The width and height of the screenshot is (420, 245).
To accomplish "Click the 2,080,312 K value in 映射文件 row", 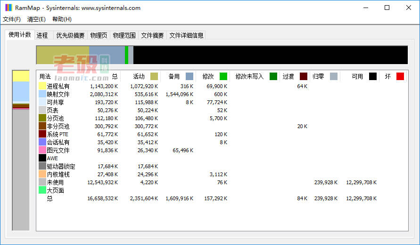I will (104, 94).
